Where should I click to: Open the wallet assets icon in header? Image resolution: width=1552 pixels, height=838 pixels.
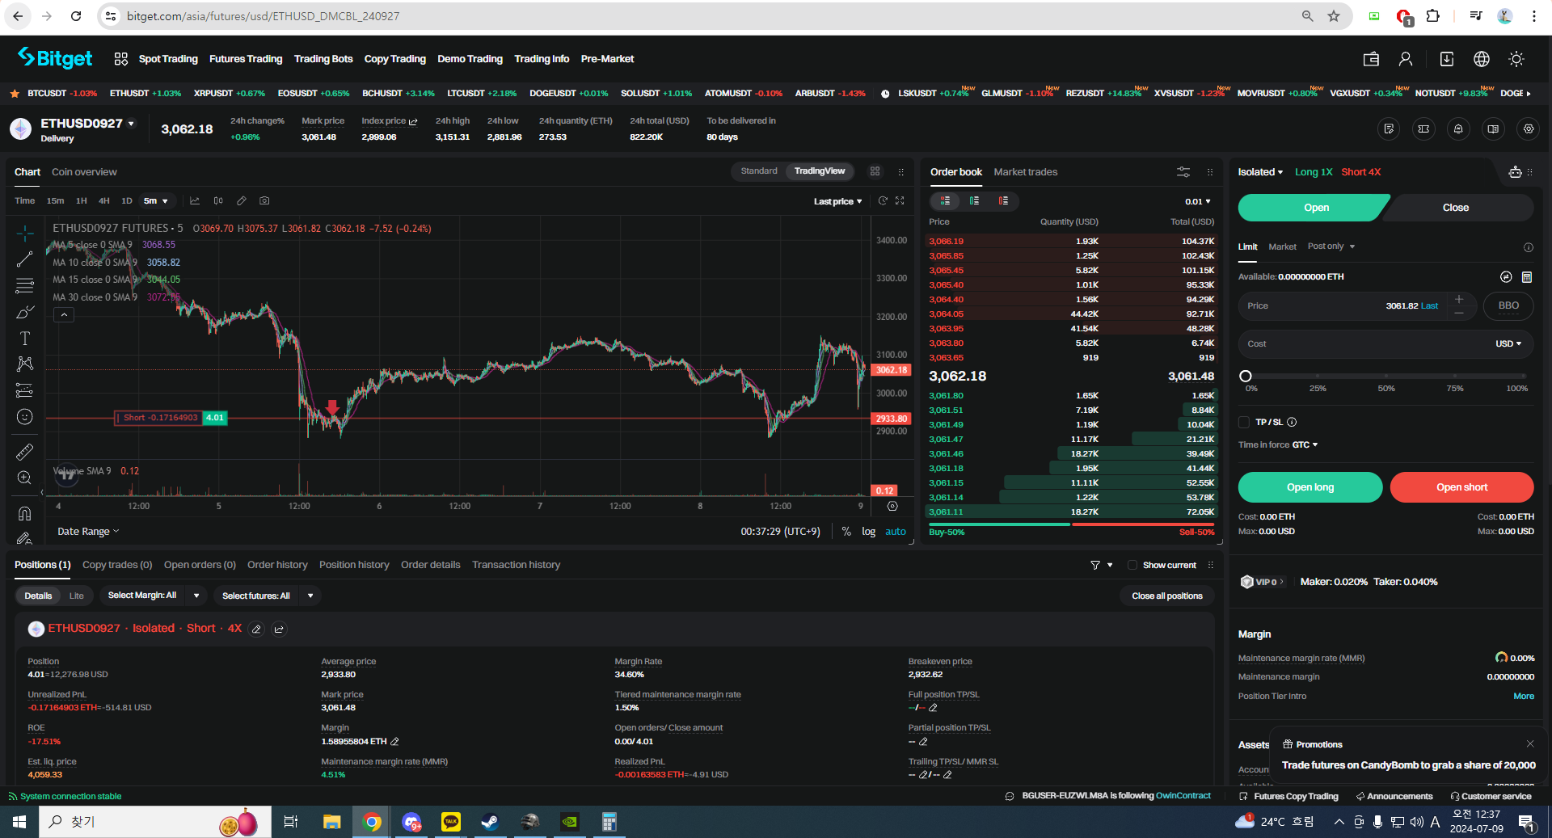point(1371,59)
